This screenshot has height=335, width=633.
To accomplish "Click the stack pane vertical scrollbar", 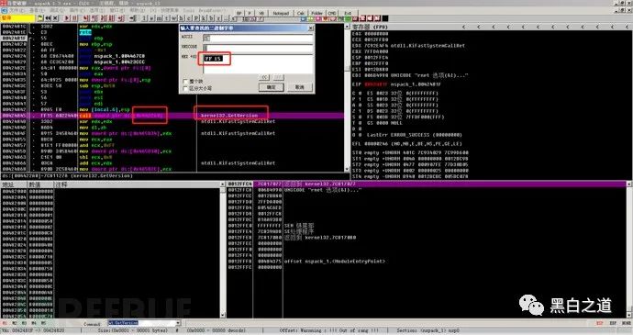I will [628, 250].
